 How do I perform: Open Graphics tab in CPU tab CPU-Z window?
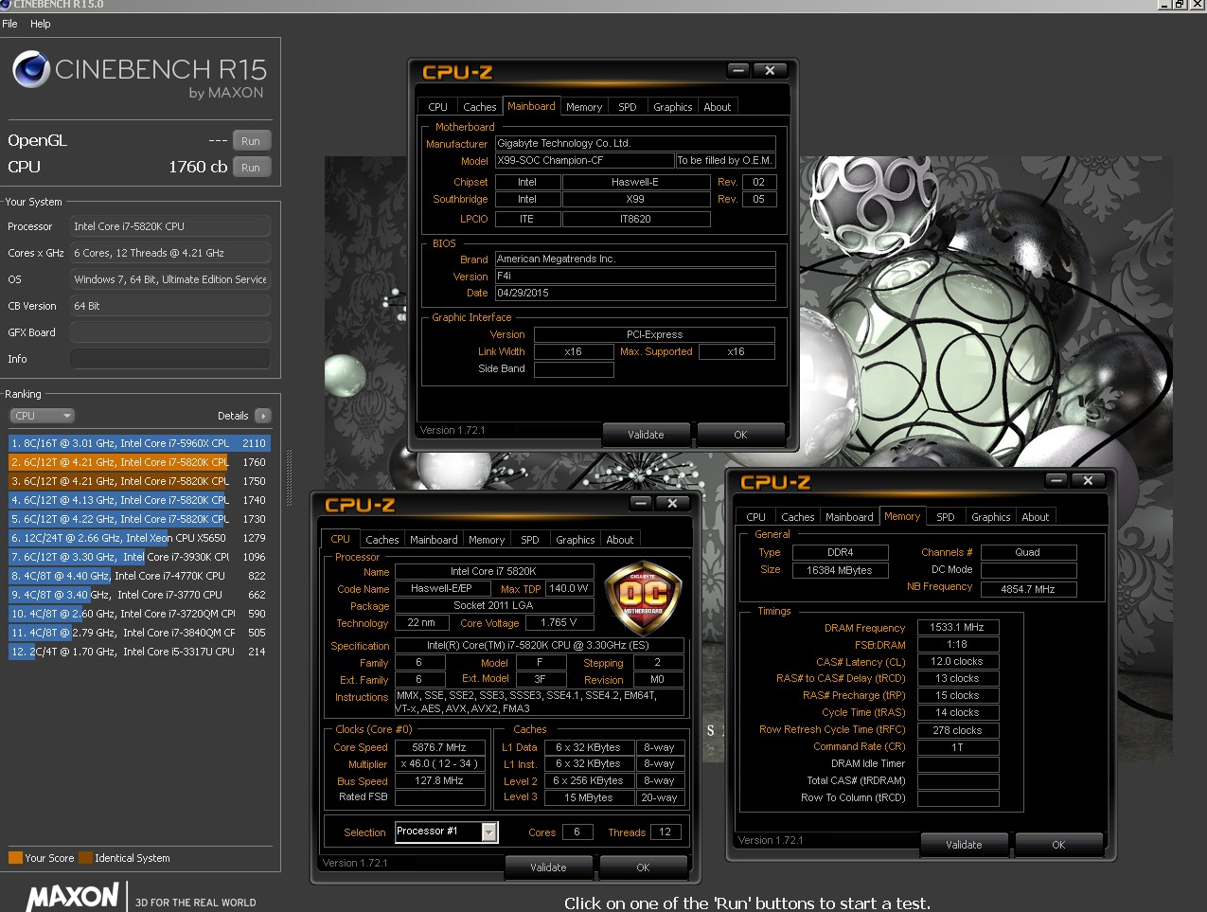coord(576,540)
